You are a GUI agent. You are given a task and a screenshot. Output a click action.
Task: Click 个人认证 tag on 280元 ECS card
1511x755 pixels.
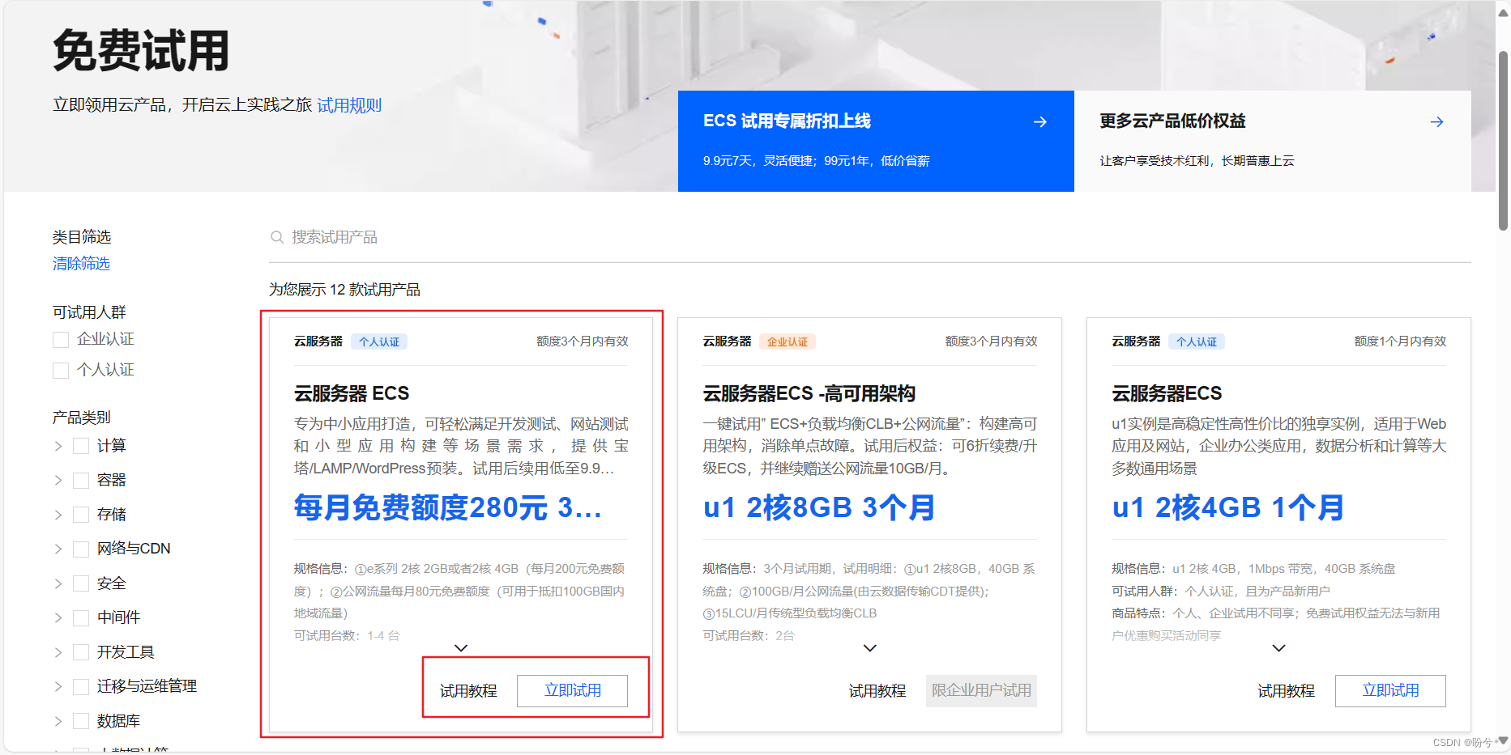tap(379, 341)
